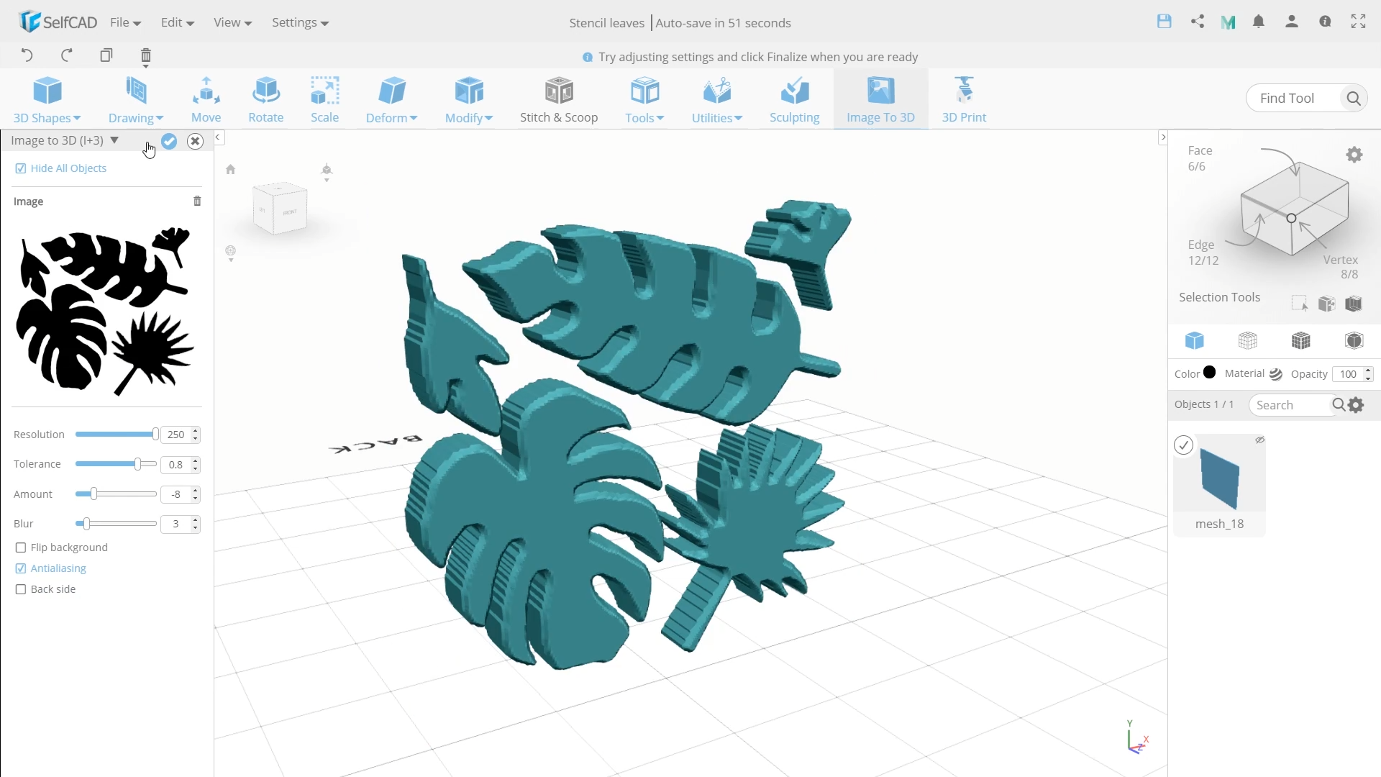Select the Move tool

pos(206,99)
